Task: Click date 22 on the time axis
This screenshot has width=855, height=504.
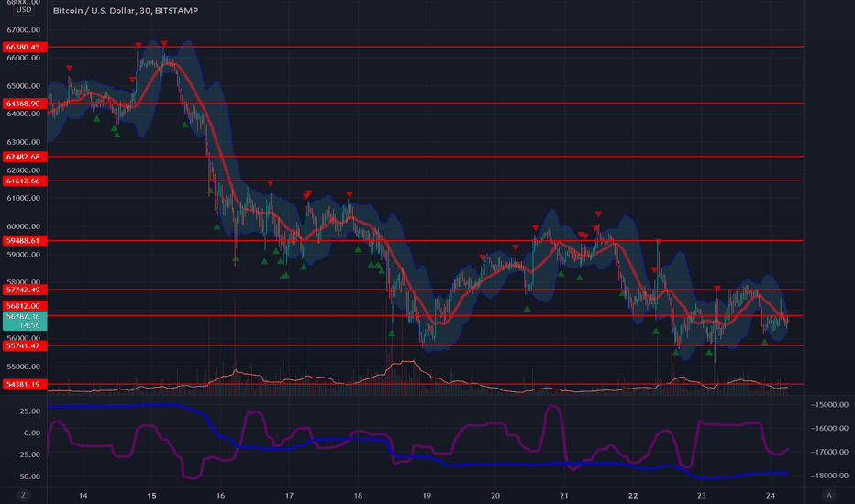Action: [632, 496]
